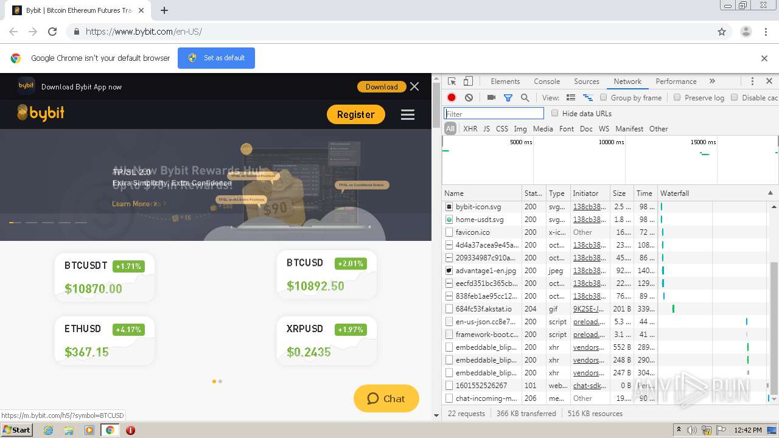Reload the Bybit page
This screenshot has width=779, height=438.
pyautogui.click(x=52, y=32)
